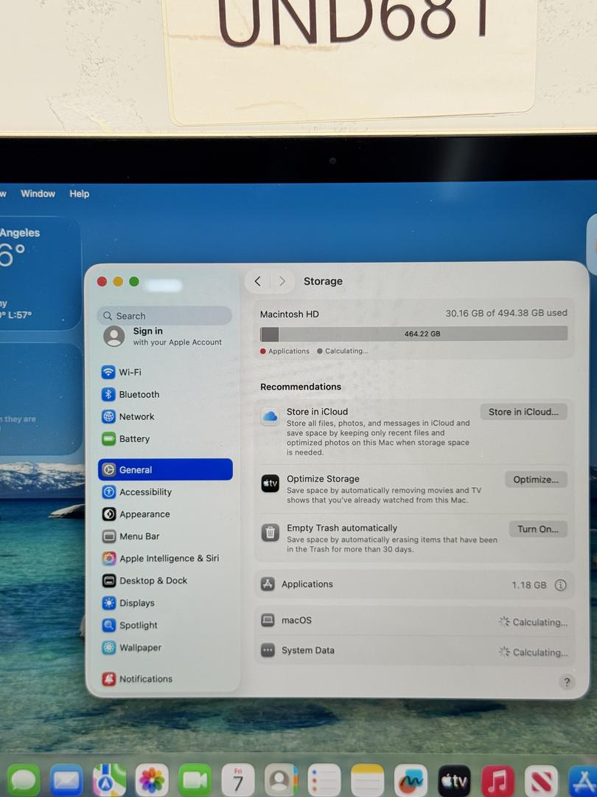Open the Help menu
597x797 pixels.
[x=80, y=193]
